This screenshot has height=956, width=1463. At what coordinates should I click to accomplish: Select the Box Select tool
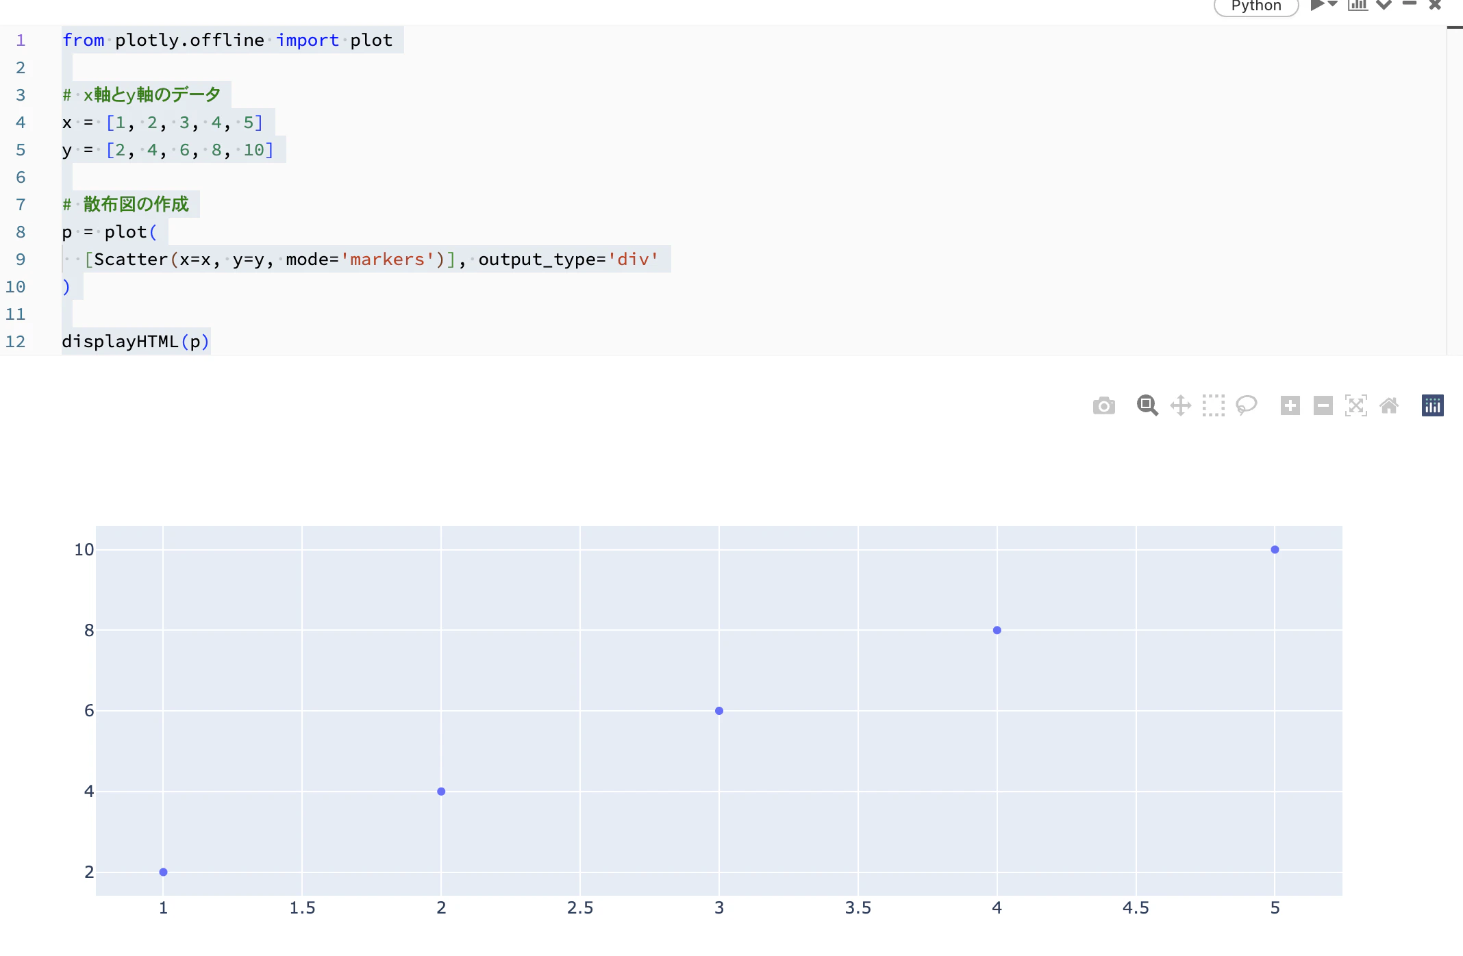tap(1214, 405)
